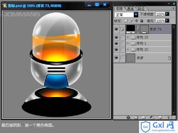Viewport: 178px width, 133px height.
Task: Click the 填充 100% input field
Action: click(160, 21)
